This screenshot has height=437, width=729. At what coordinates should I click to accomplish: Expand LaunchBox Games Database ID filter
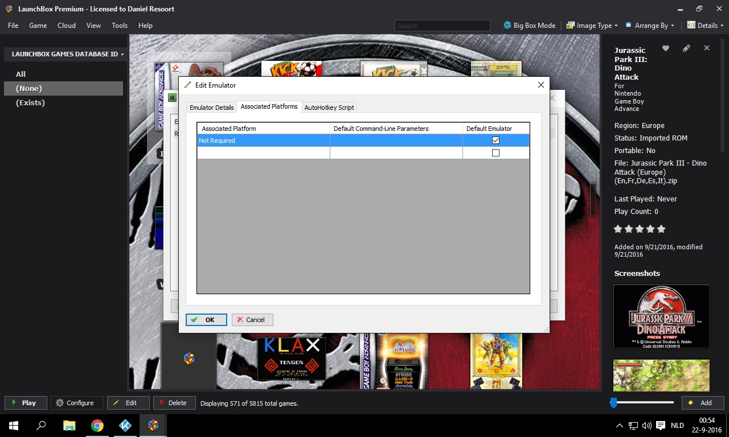[64, 54]
